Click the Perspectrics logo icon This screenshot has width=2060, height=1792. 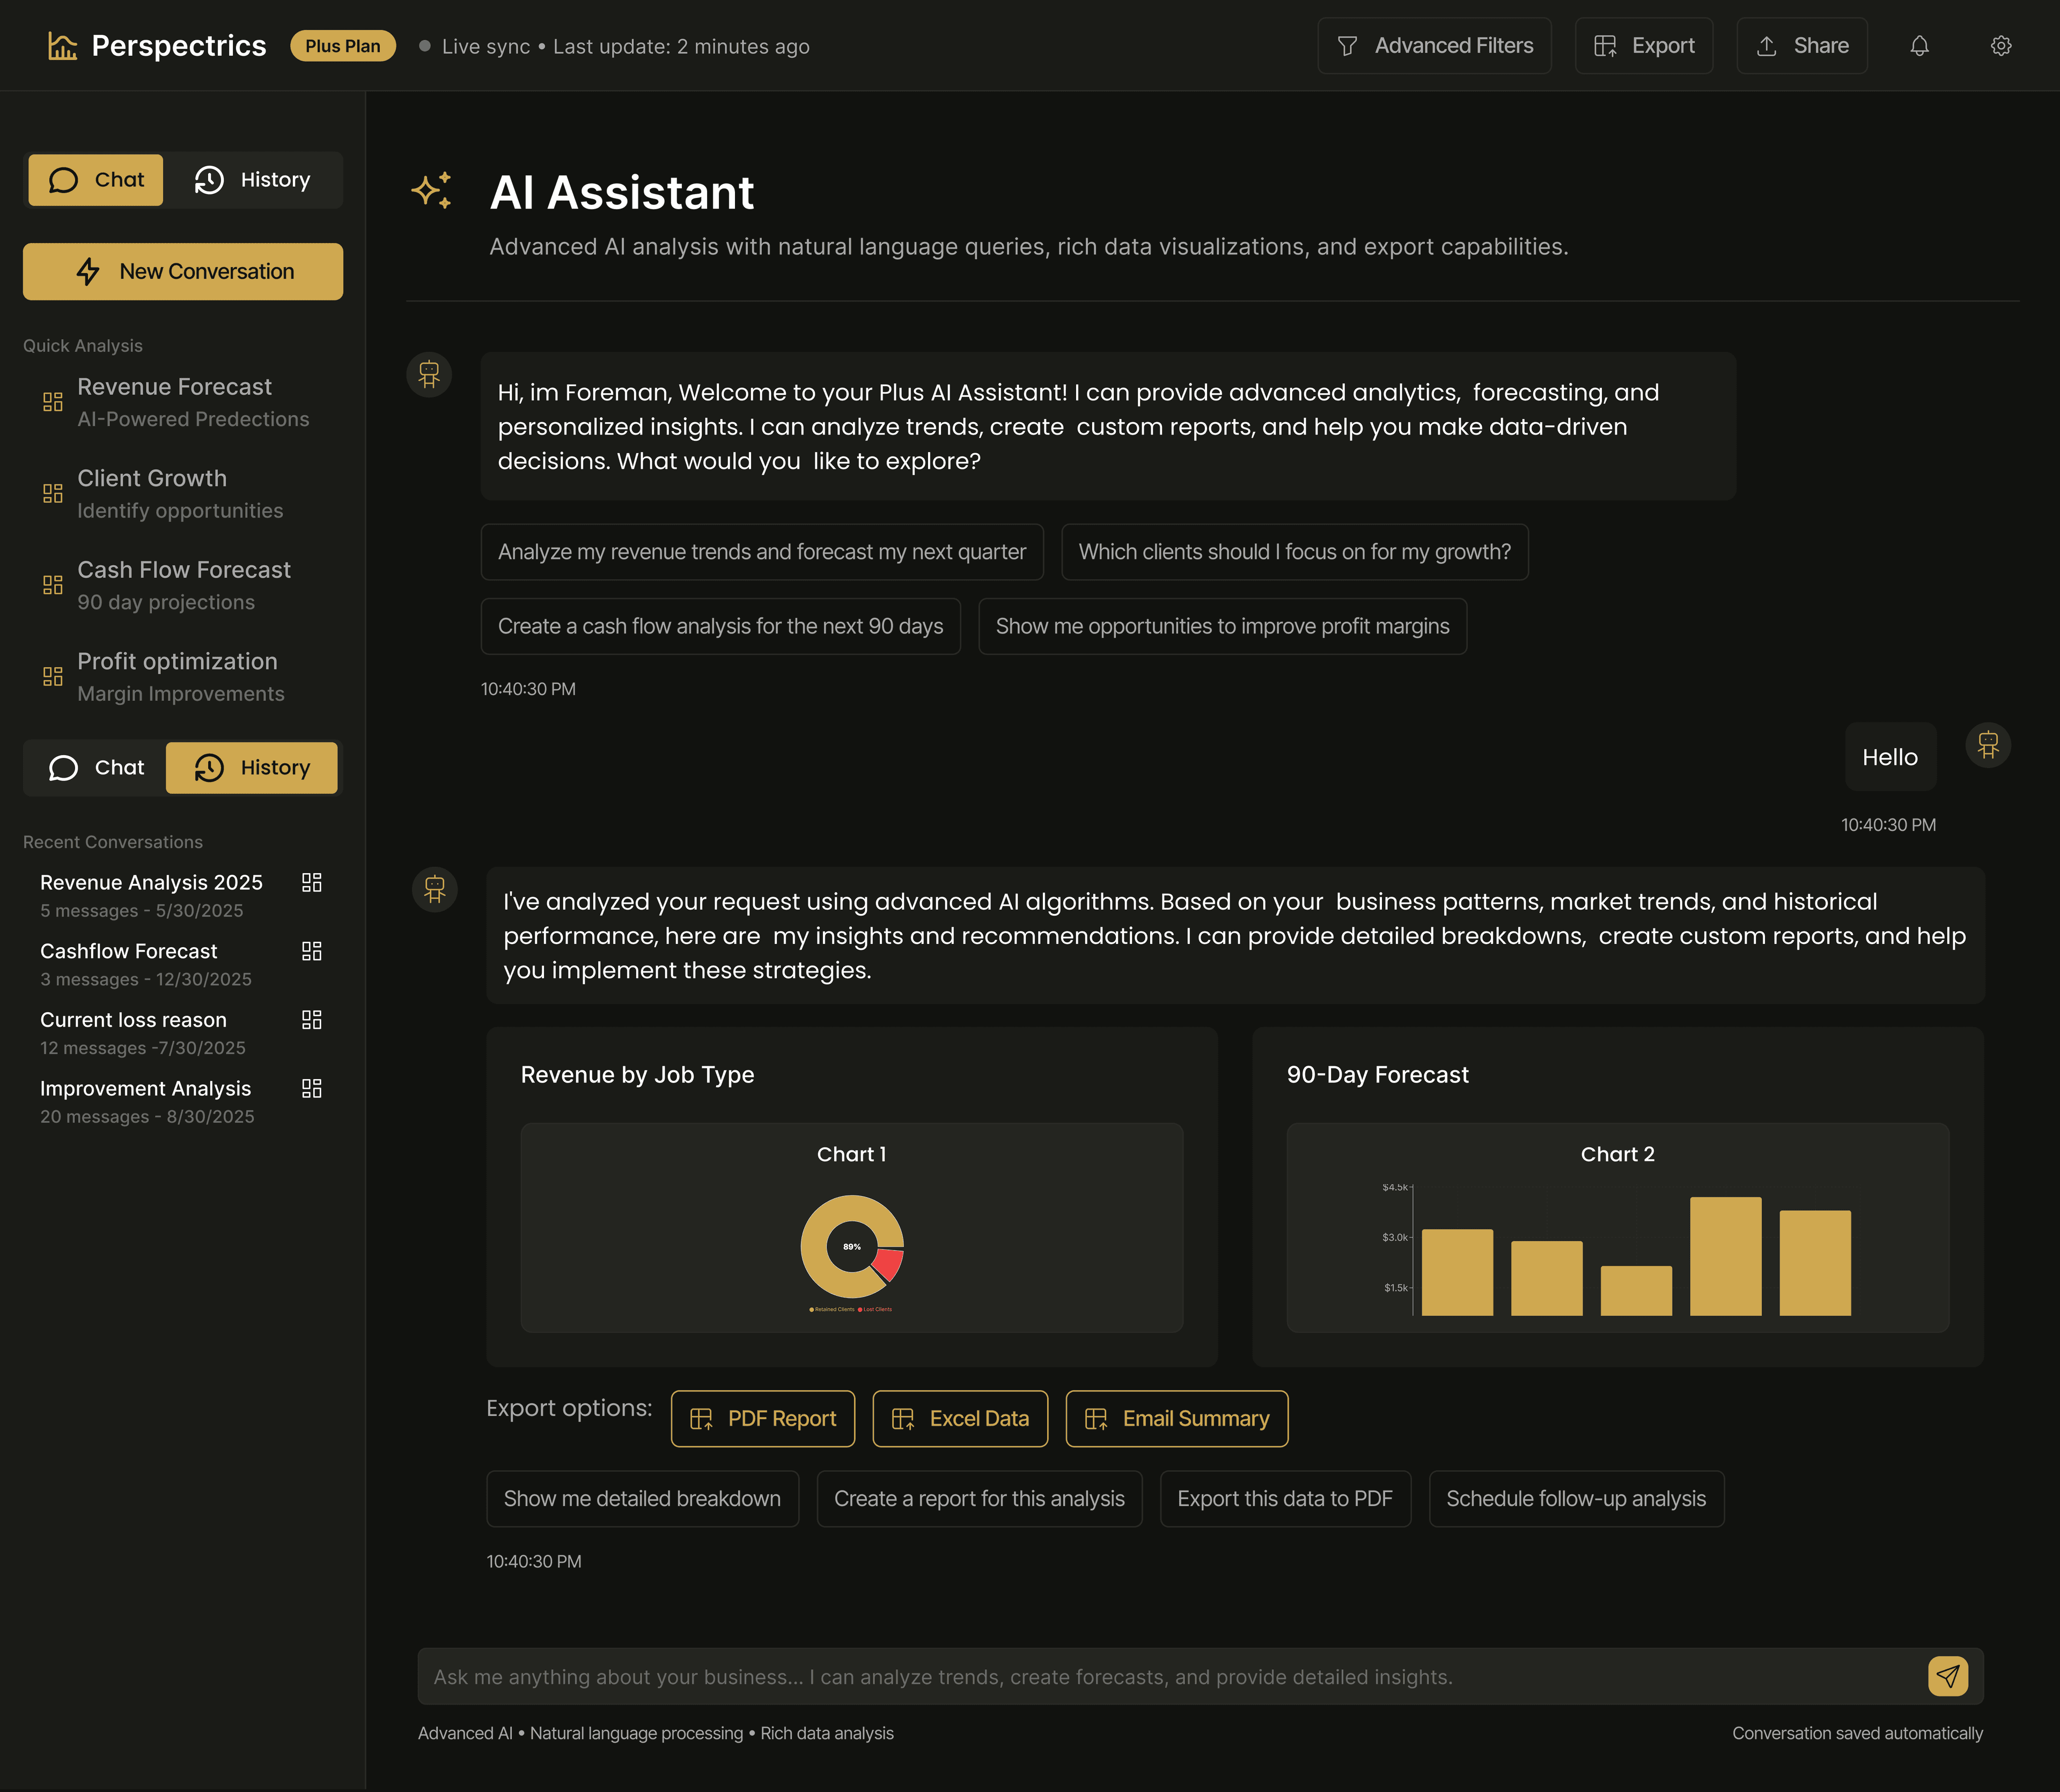[62, 45]
